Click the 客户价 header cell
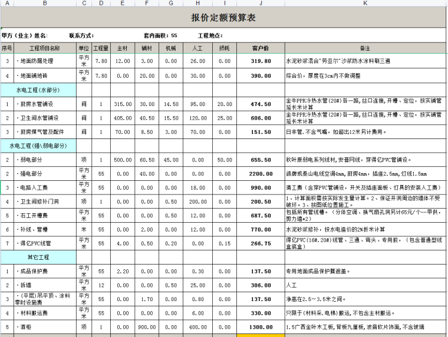 coord(261,48)
